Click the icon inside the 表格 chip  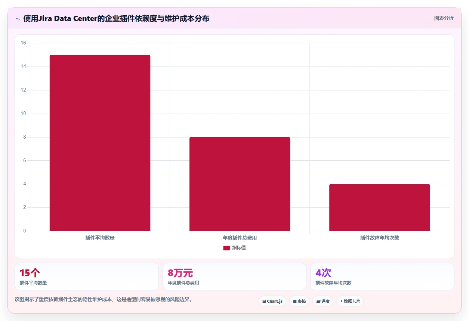(x=294, y=301)
